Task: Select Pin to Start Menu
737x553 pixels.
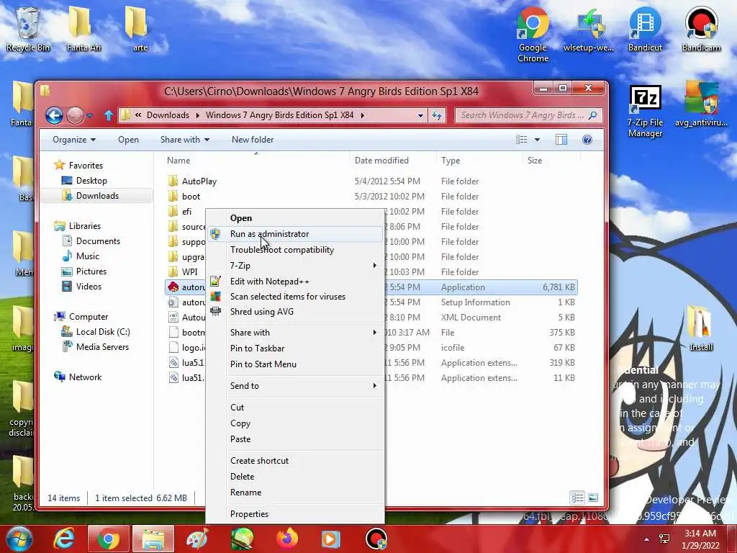Action: (295, 364)
